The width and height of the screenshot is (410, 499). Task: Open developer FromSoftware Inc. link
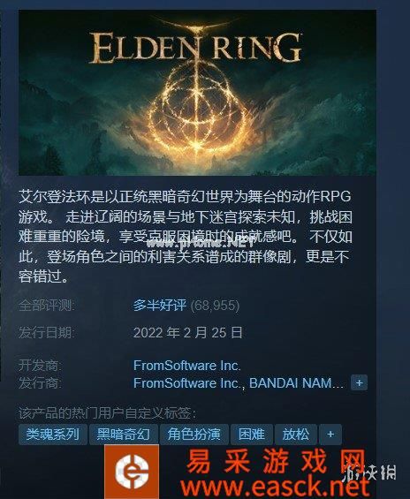click(186, 366)
